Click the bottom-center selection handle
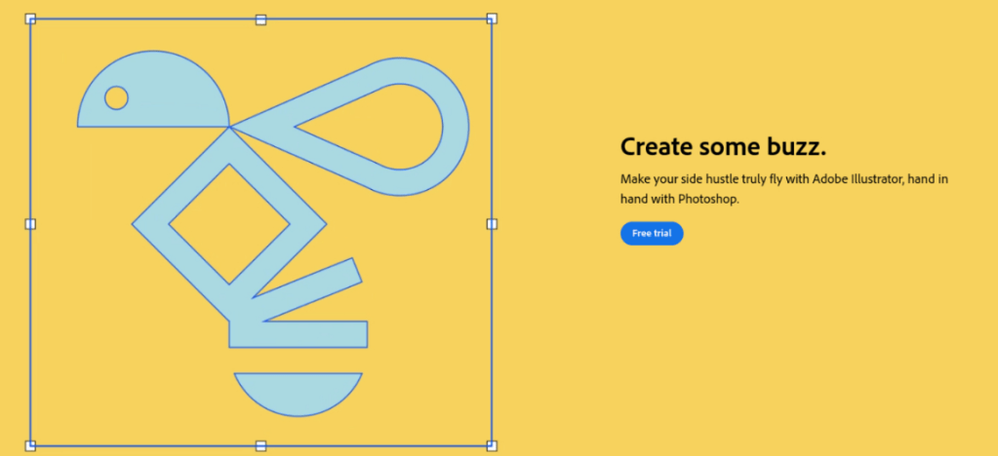Screen dimensions: 998x456 point(260,445)
